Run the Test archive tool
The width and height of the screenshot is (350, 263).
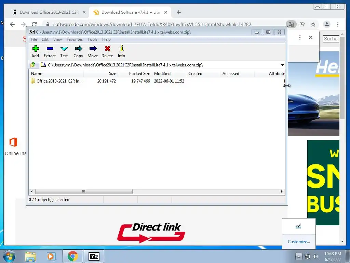click(64, 52)
